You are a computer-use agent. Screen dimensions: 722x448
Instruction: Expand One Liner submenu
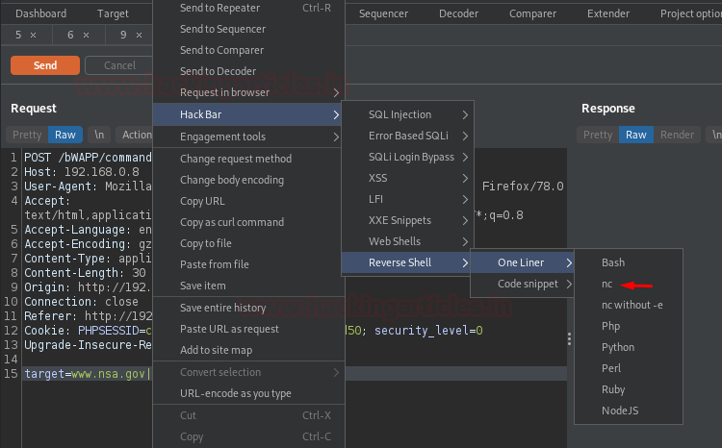point(522,262)
